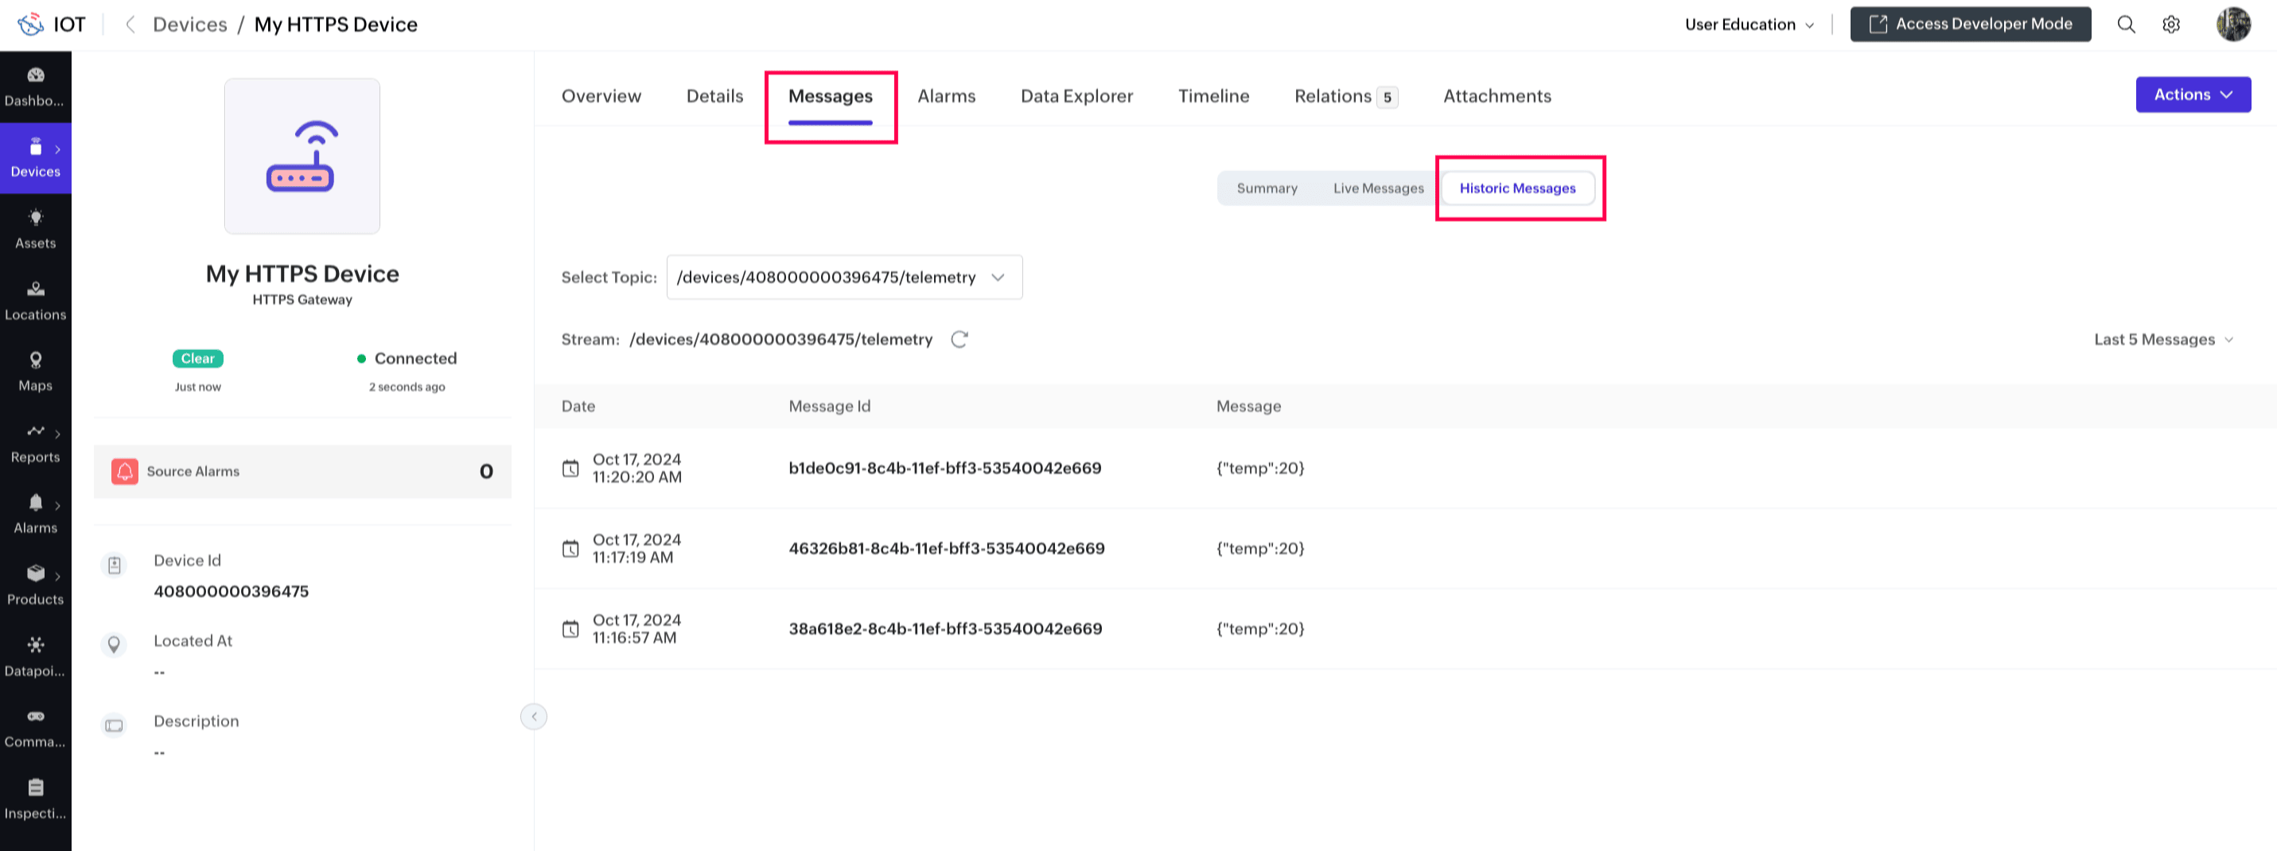2277x851 pixels.
Task: Open Datapoints in the sidebar
Action: point(35,658)
